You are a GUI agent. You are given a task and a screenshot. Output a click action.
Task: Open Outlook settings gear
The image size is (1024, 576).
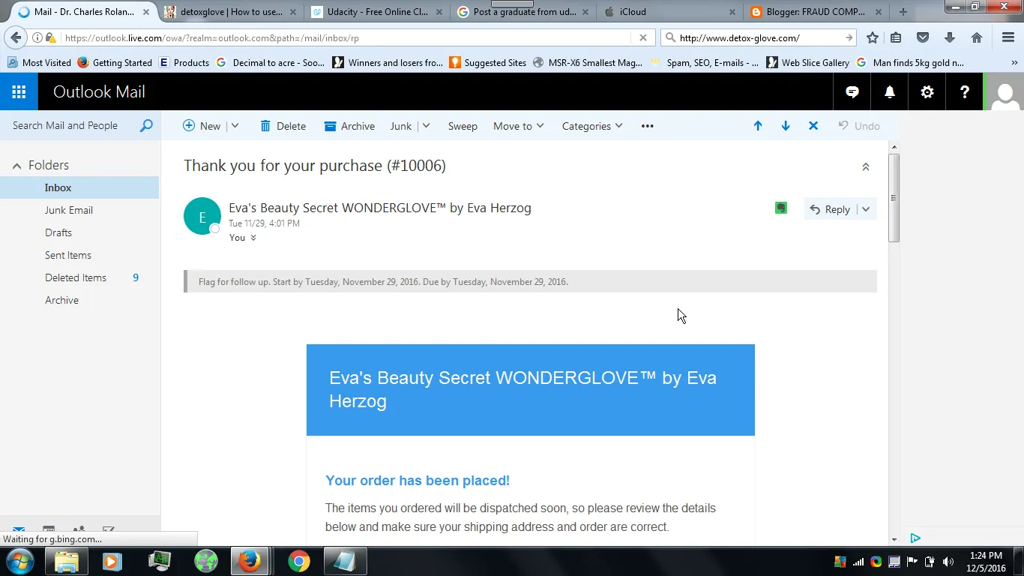(x=927, y=92)
